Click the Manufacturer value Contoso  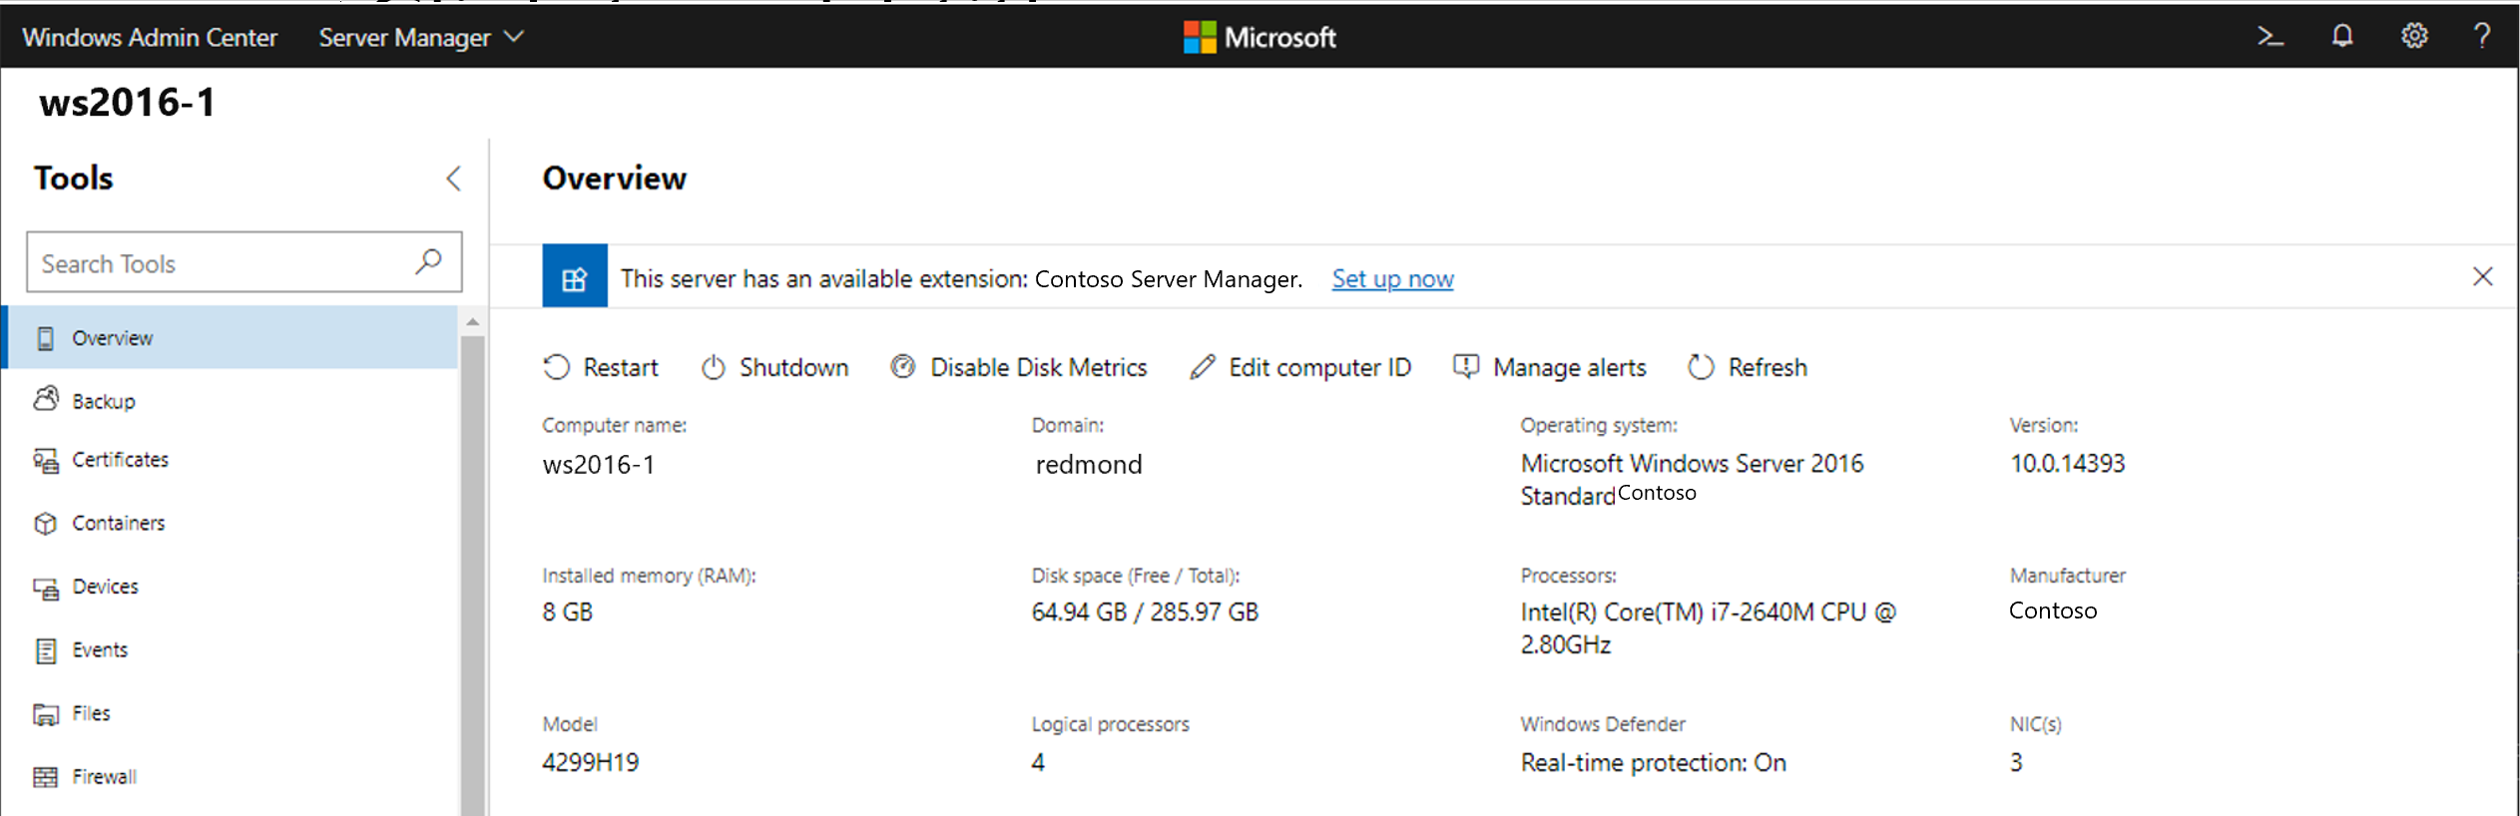(x=2053, y=611)
